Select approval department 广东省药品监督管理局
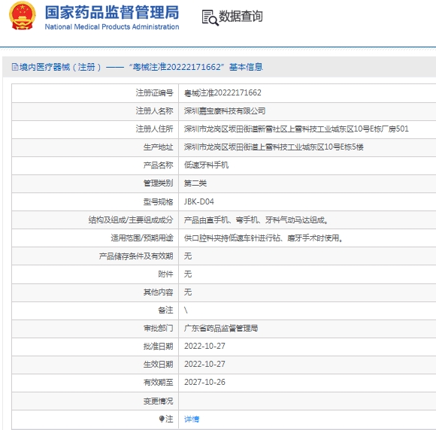 coord(221,329)
